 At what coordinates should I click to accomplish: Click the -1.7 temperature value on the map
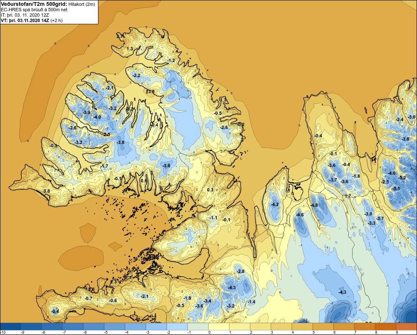(105, 166)
